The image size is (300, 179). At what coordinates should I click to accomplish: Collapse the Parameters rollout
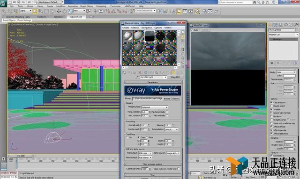[x=152, y=82]
